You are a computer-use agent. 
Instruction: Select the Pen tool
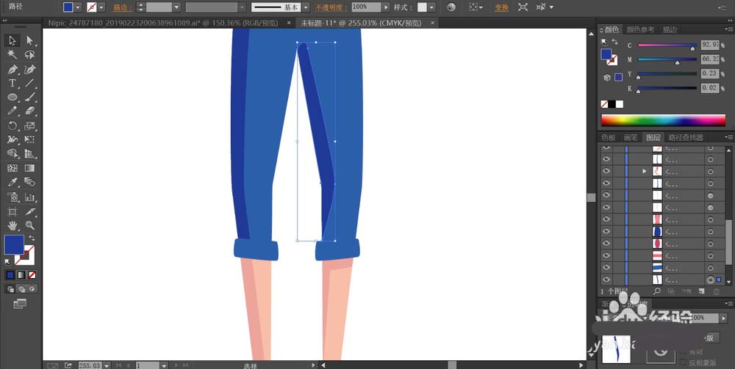pos(12,69)
